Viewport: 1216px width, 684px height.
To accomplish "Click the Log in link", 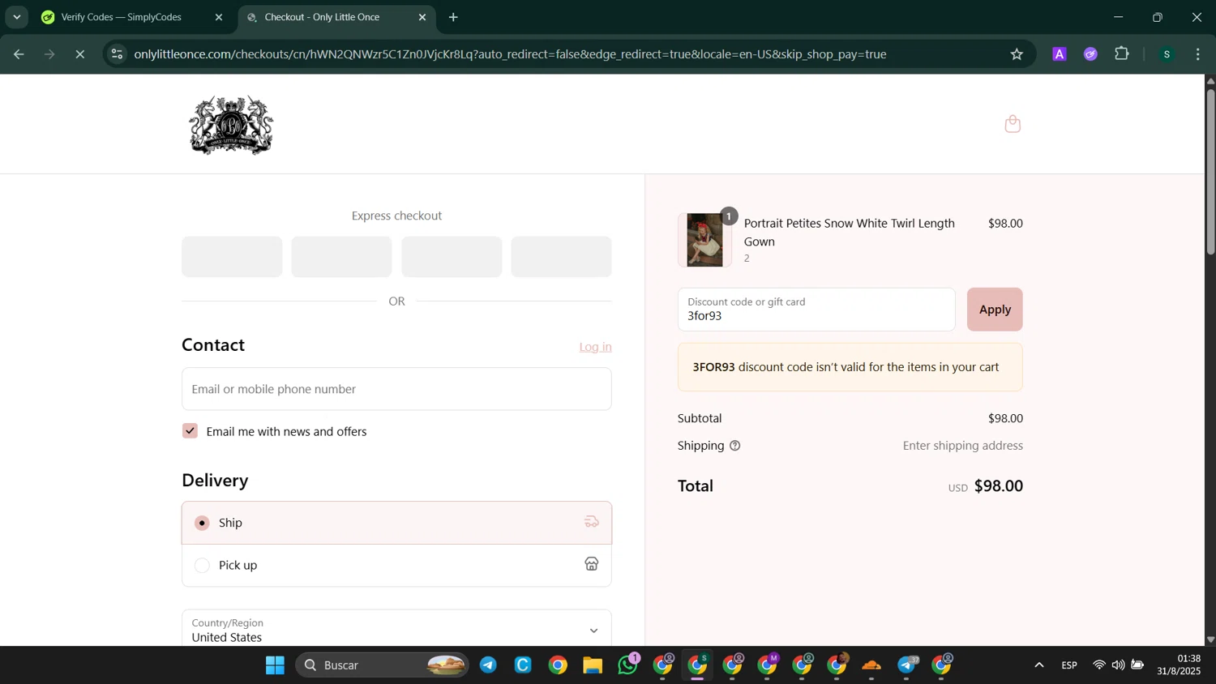I will (x=595, y=347).
